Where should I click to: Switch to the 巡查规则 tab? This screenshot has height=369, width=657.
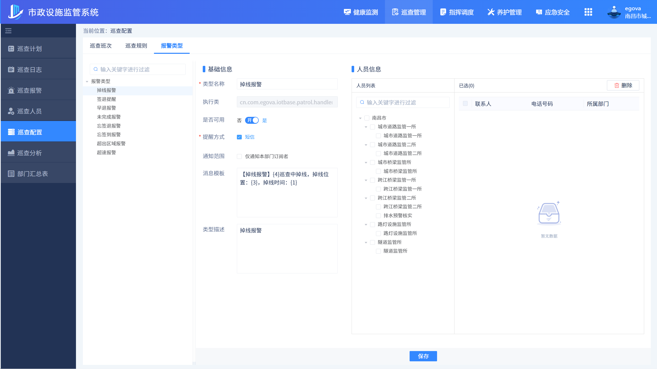click(136, 46)
